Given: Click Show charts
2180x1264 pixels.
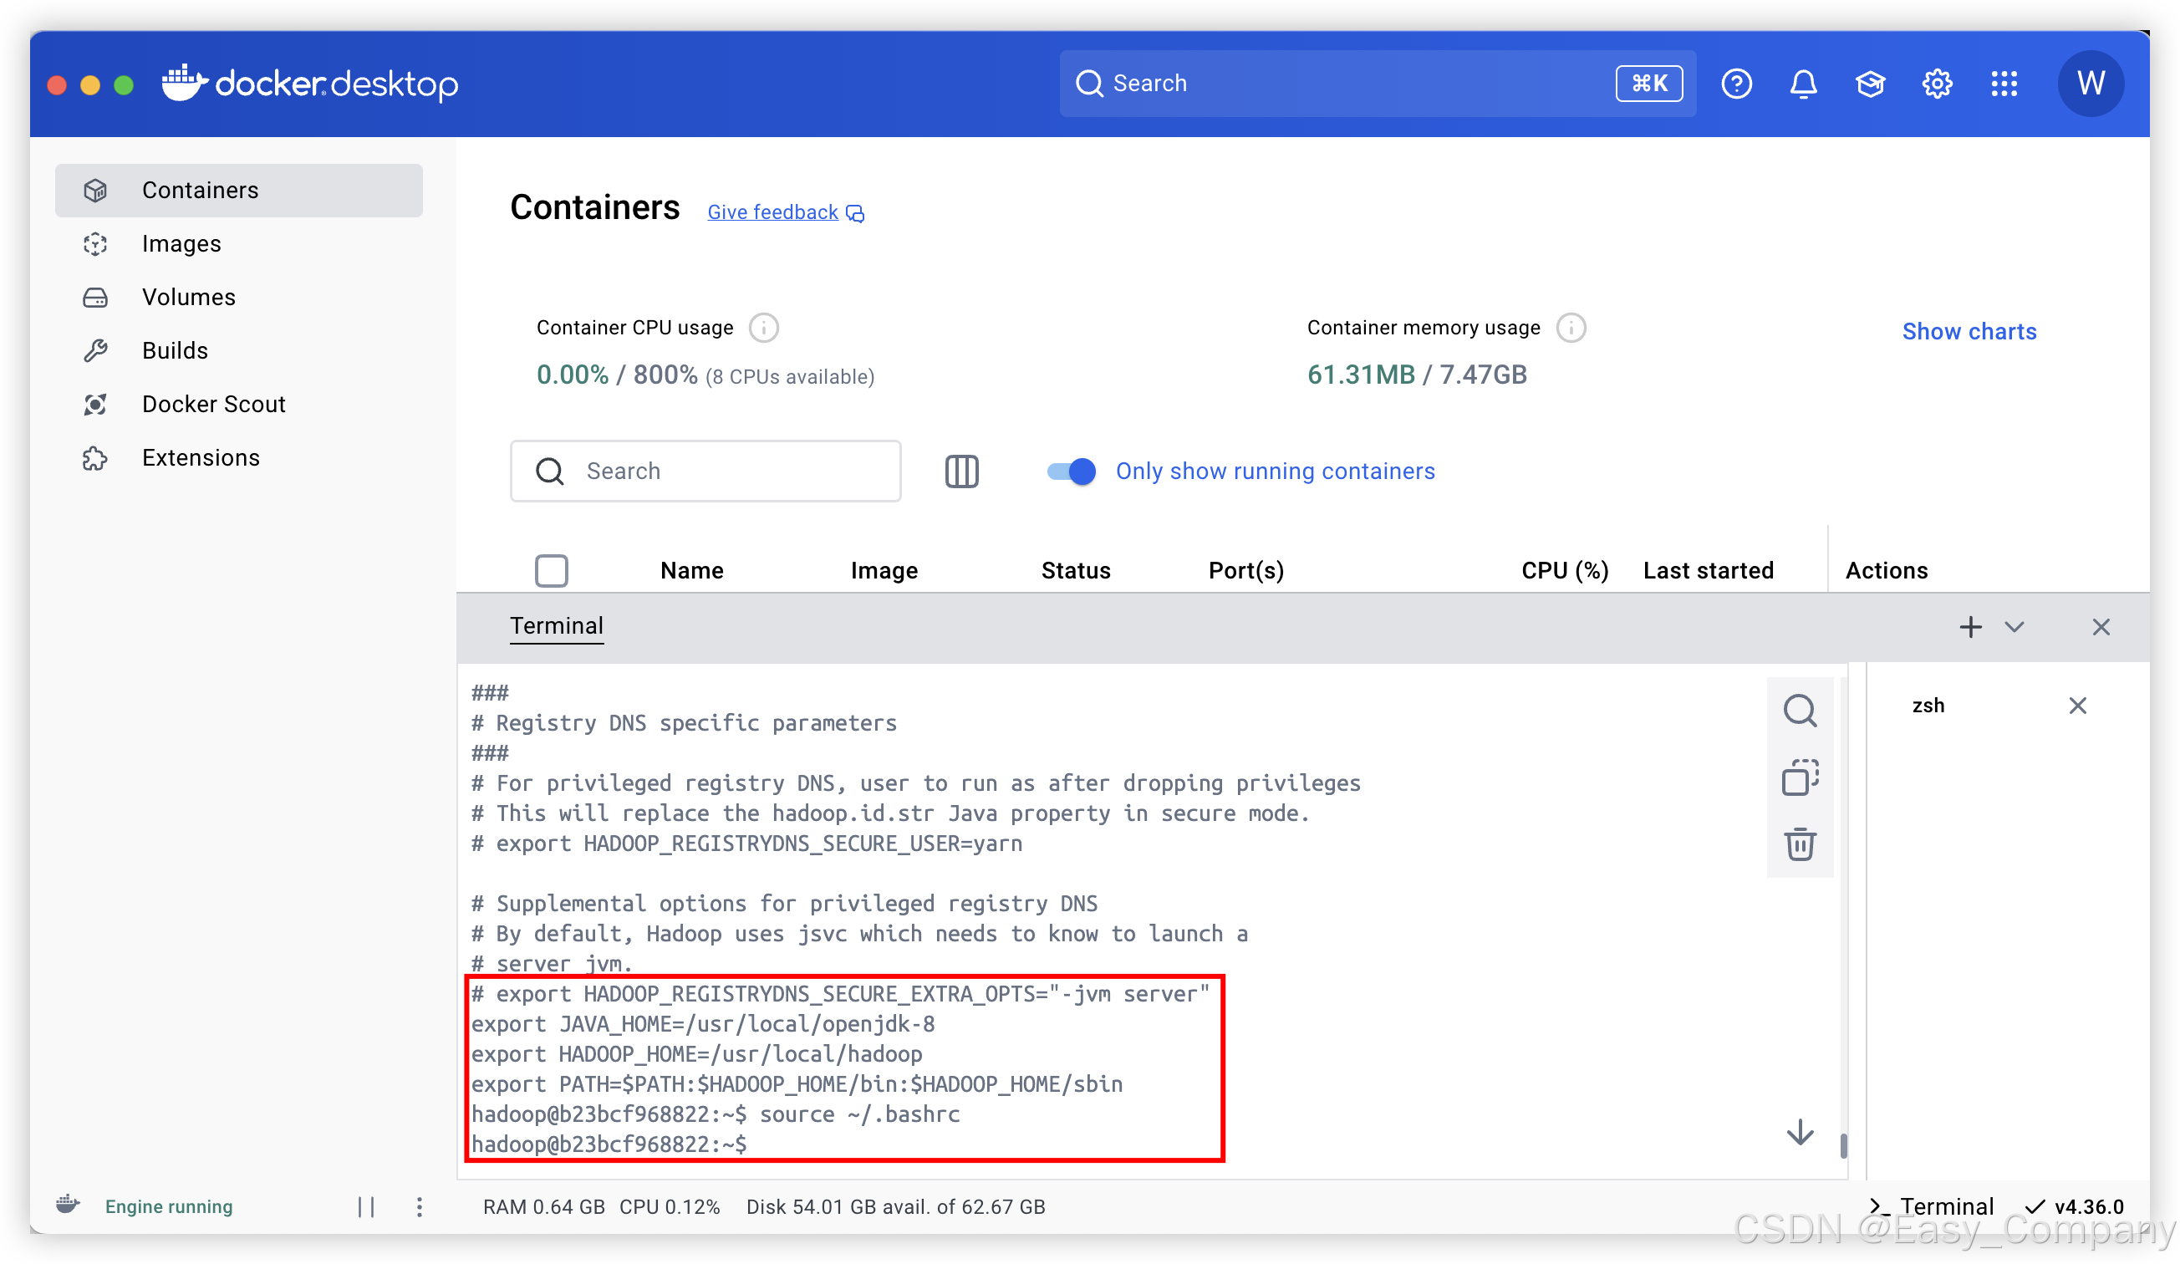Looking at the screenshot, I should pos(1969,331).
